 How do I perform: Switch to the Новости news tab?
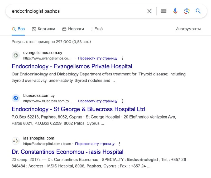point(73,29)
